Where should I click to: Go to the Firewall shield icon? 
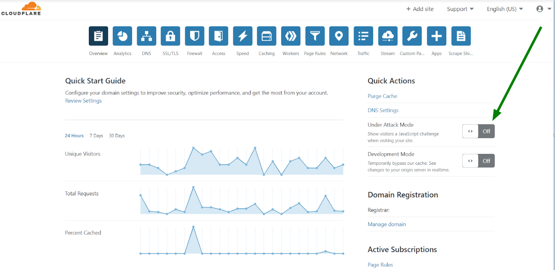pyautogui.click(x=195, y=36)
